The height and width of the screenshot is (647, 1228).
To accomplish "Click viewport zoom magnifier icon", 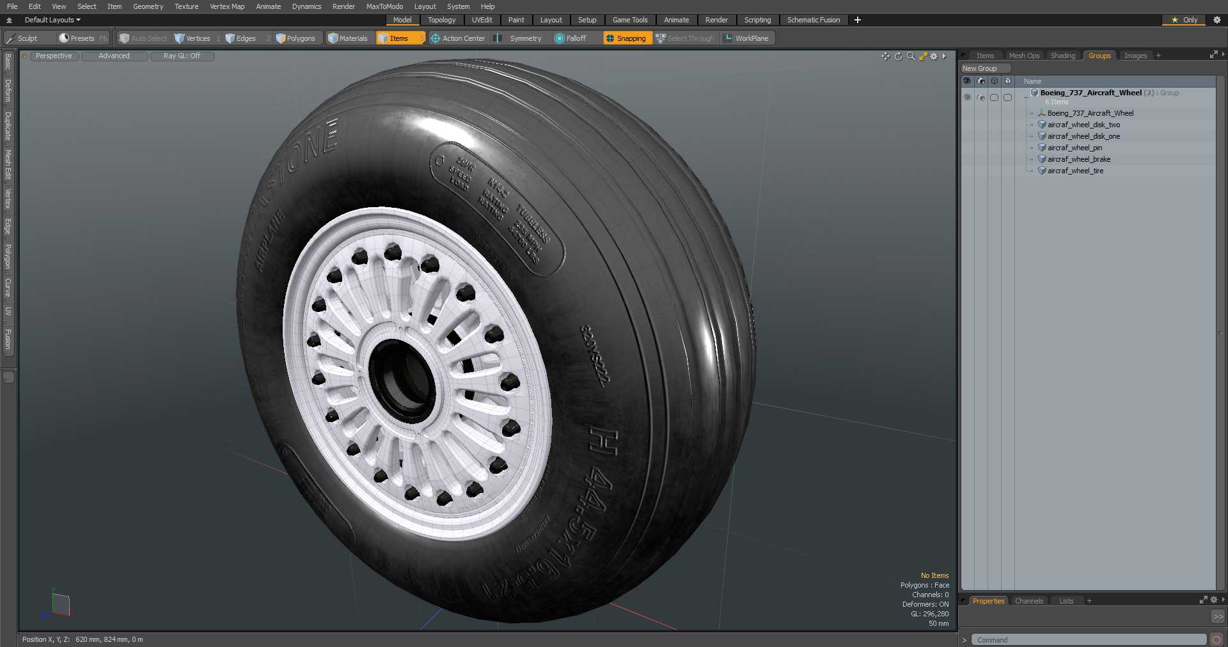I will (911, 56).
